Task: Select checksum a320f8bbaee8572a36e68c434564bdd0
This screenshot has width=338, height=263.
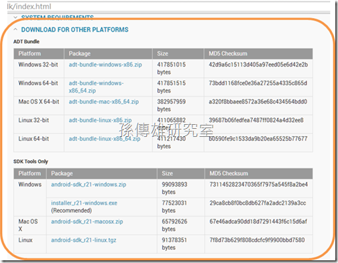Action: [258, 102]
